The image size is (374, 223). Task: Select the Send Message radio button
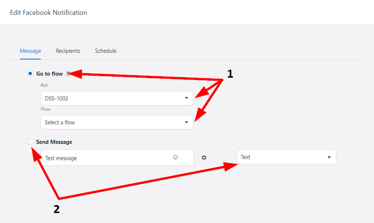[x=30, y=141]
